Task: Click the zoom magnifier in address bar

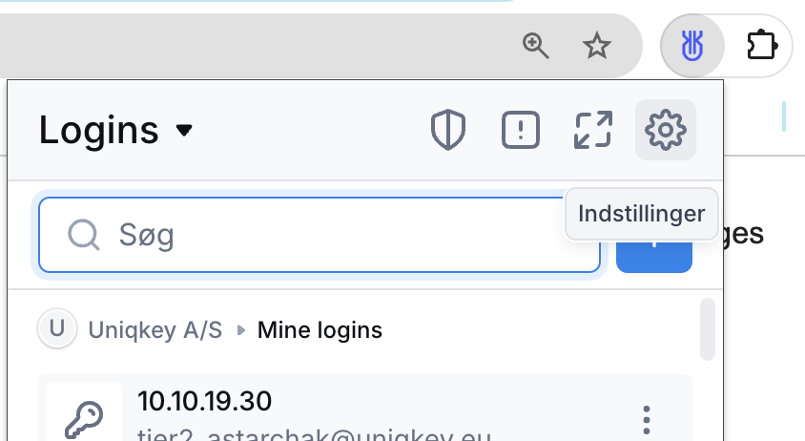Action: coord(535,46)
